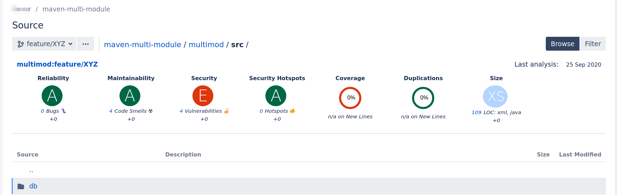Open the db folder link
The image size is (617, 195).
pyautogui.click(x=33, y=186)
